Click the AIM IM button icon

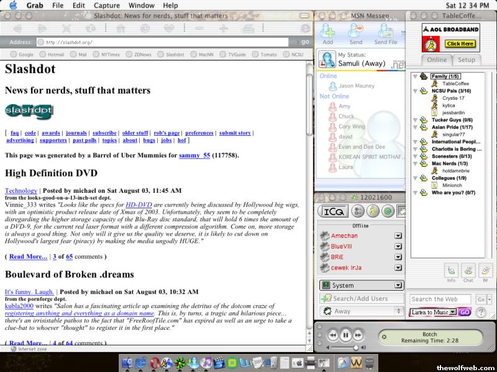pyautogui.click(x=485, y=270)
